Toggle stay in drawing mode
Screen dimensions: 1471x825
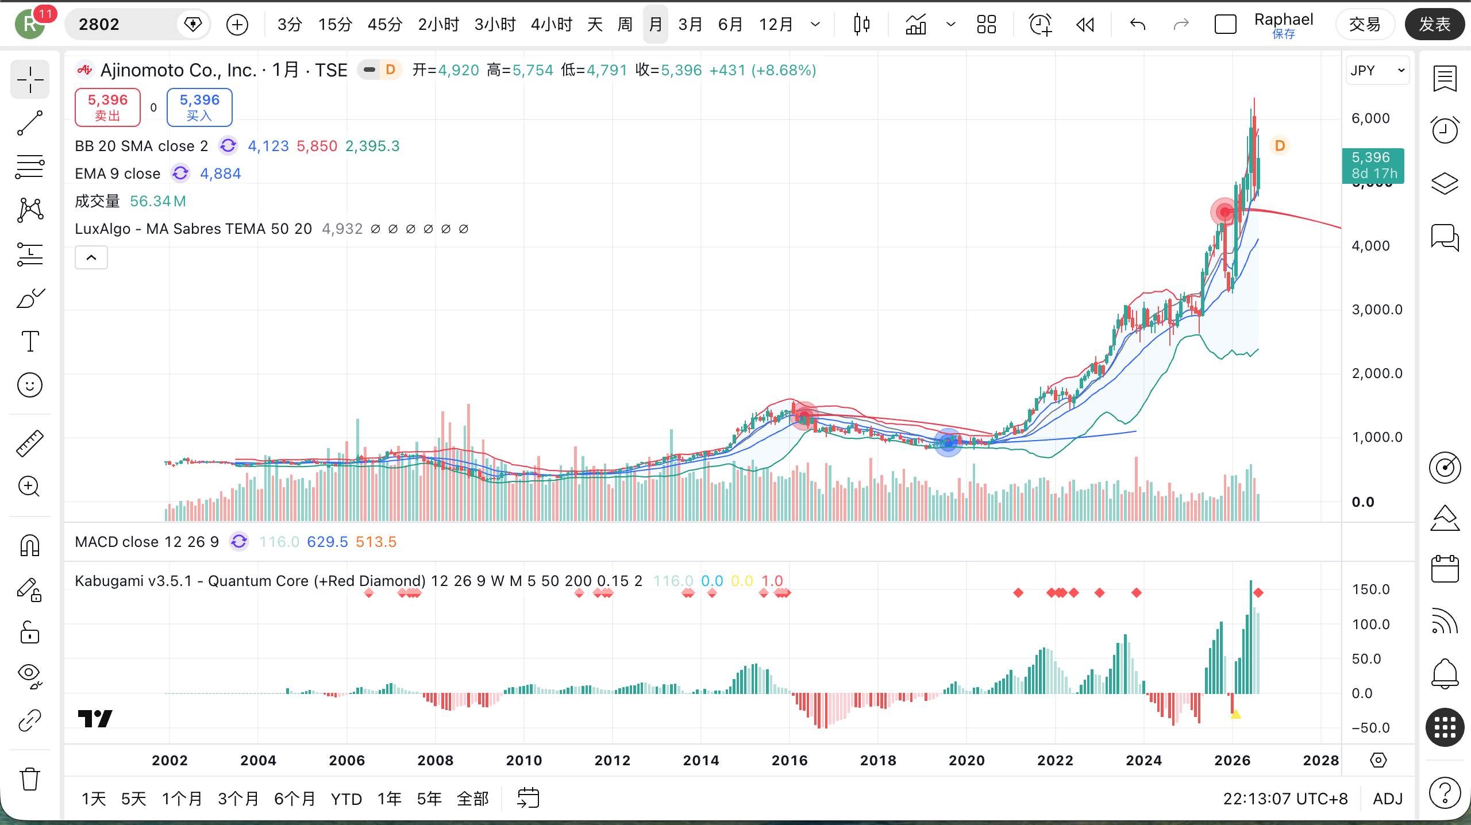[30, 589]
